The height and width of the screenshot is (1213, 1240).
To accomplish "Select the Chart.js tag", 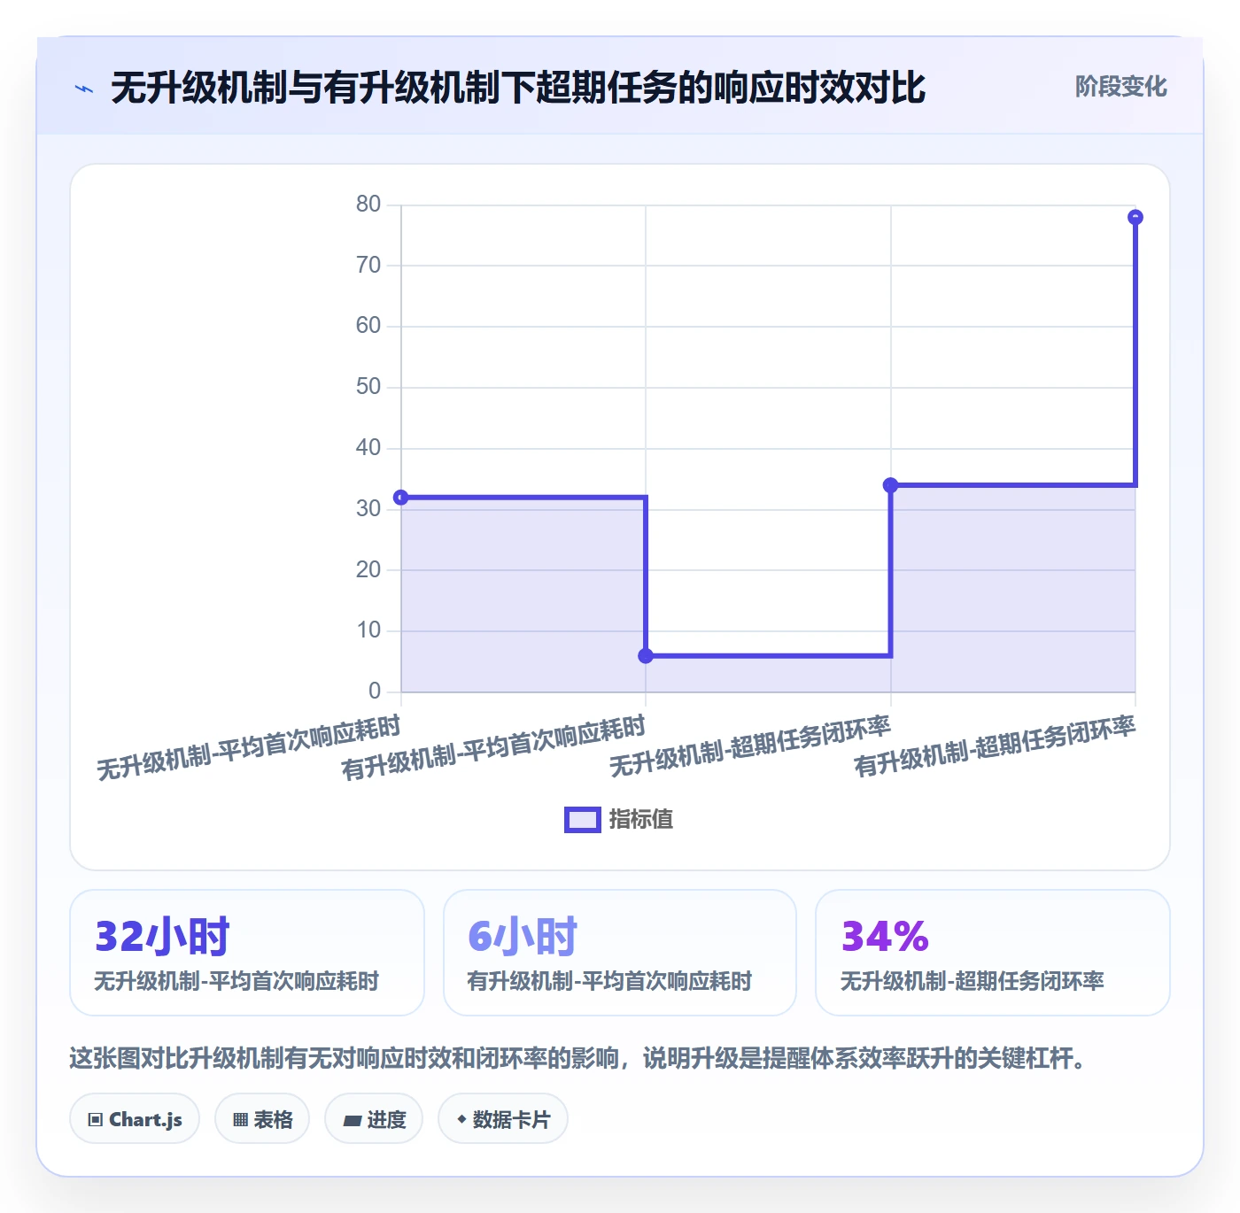I will pyautogui.click(x=135, y=1119).
